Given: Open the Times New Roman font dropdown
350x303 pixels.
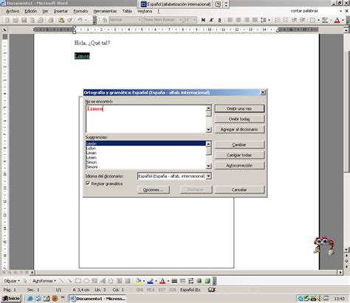Looking at the screenshot, I should click(180, 20).
